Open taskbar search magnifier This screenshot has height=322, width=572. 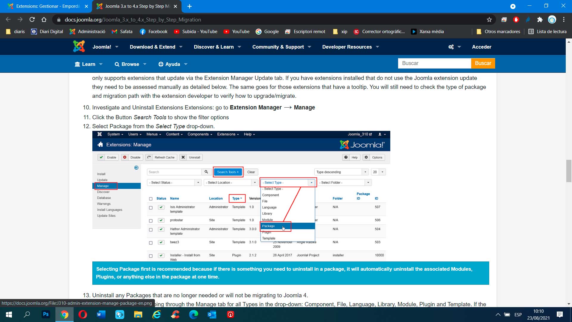coord(27,315)
